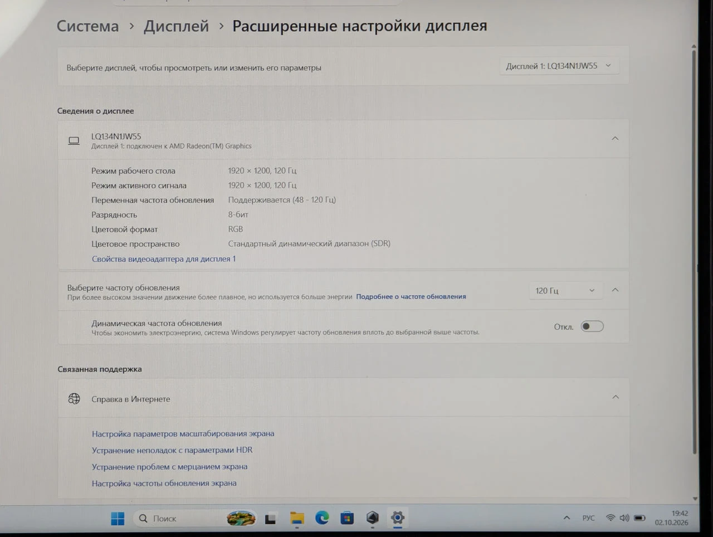Click the globe icon beside Справка в Интернете
The height and width of the screenshot is (537, 713).
[74, 399]
